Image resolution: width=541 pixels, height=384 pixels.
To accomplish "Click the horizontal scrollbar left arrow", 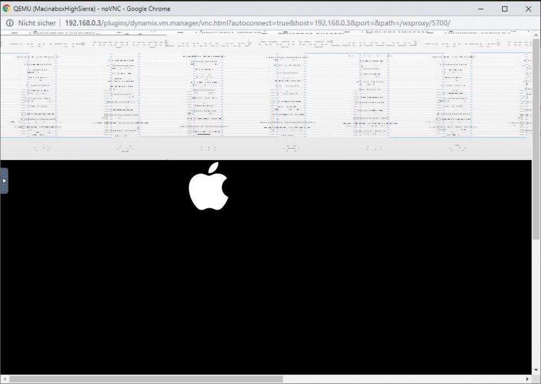I will click(x=4, y=379).
